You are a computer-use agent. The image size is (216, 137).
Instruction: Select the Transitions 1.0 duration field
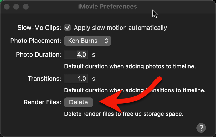[76, 79]
